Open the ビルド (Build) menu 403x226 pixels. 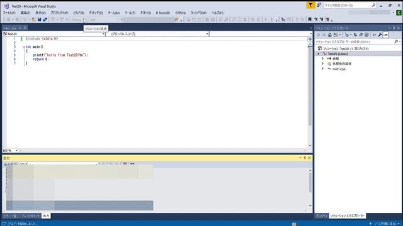tap(78, 13)
